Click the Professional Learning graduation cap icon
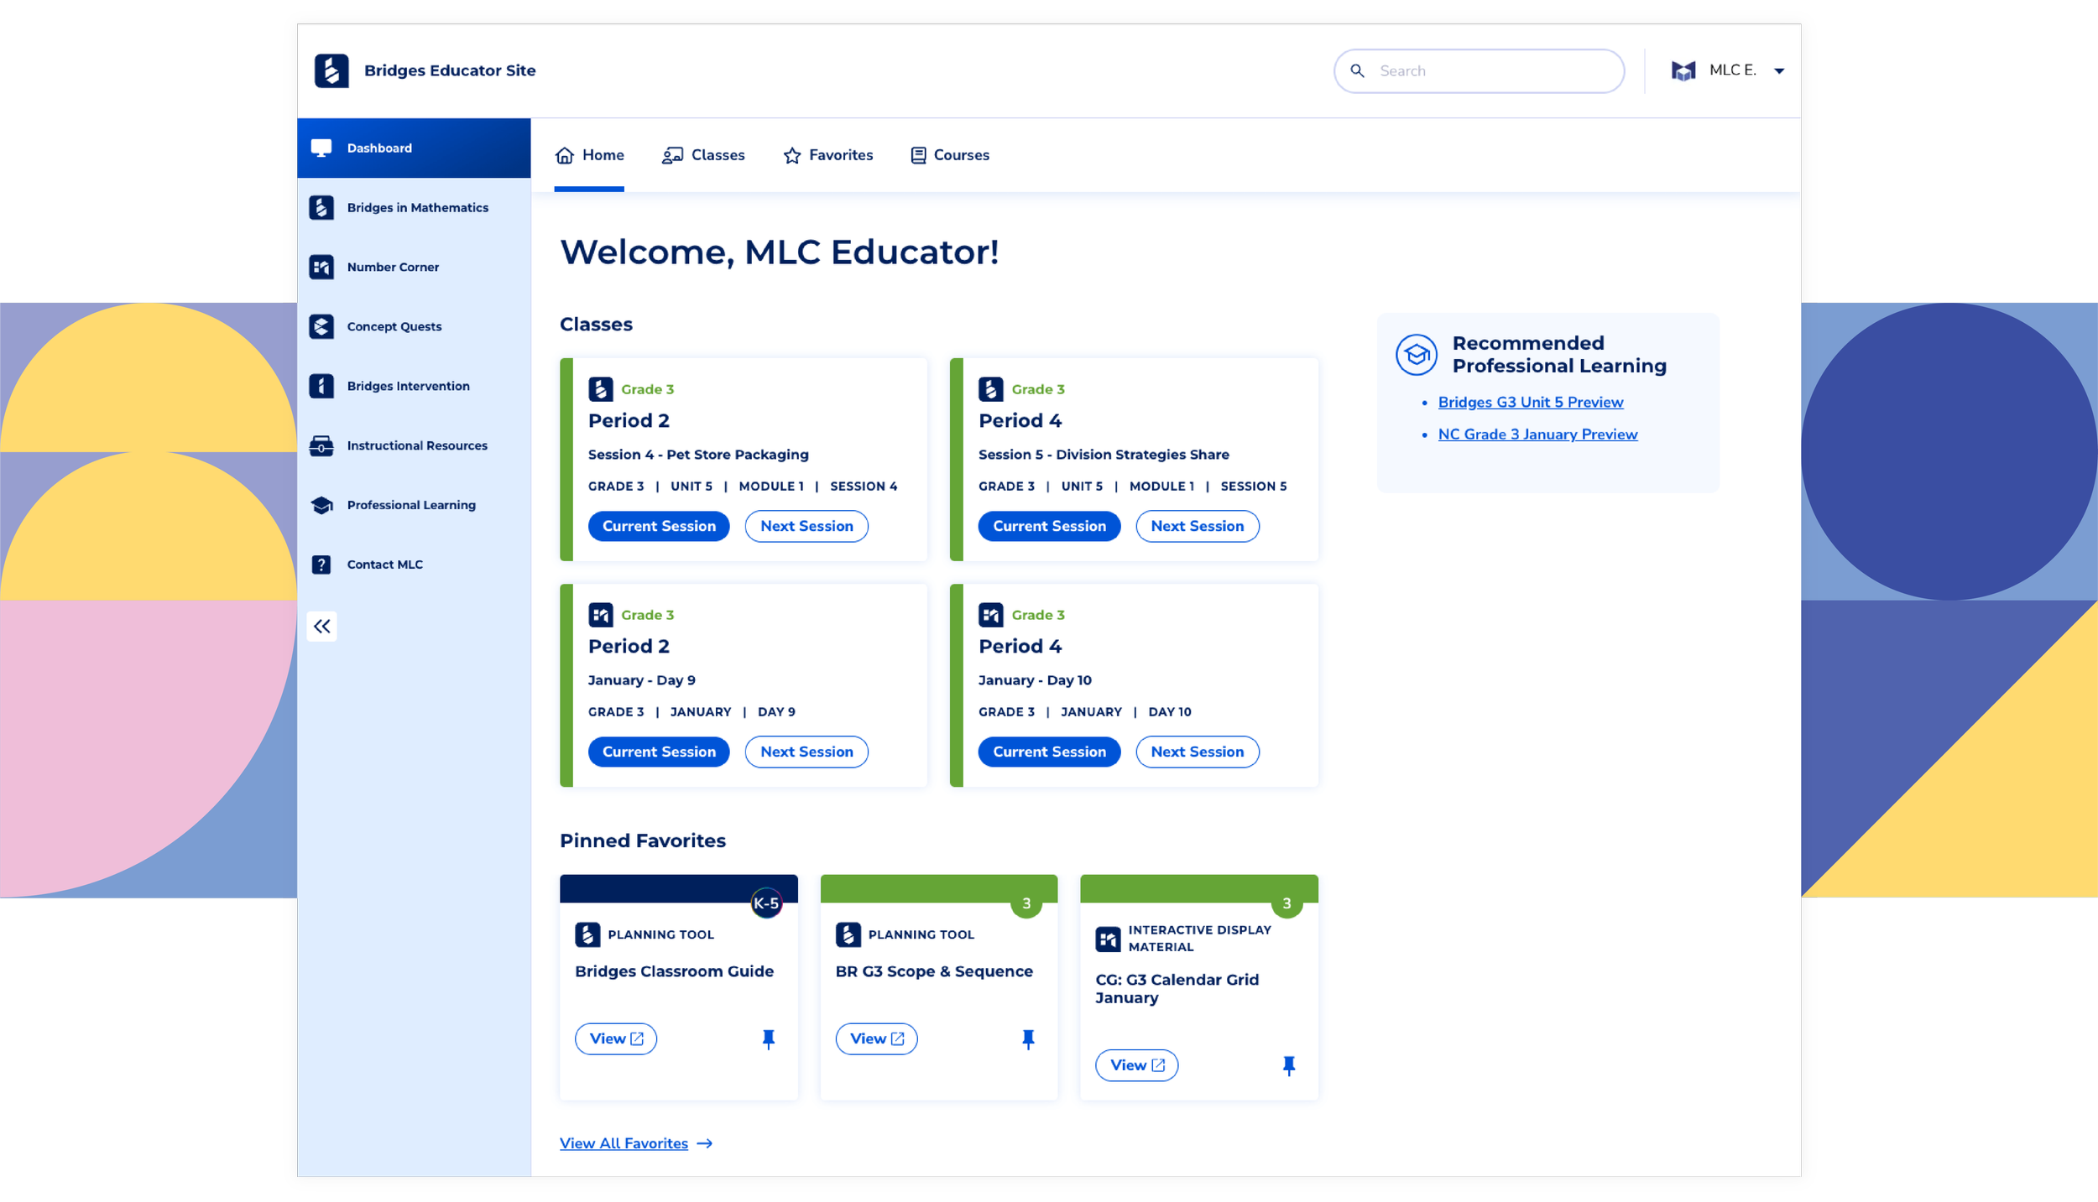Screen dimensions: 2098x1202 321,505
